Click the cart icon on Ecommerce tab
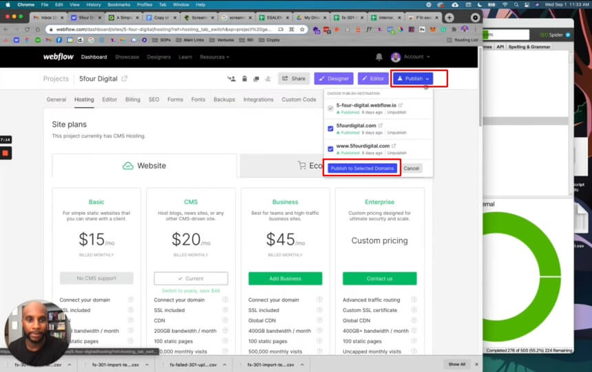Screen dimensions: 592x372 pyautogui.click(x=302, y=165)
